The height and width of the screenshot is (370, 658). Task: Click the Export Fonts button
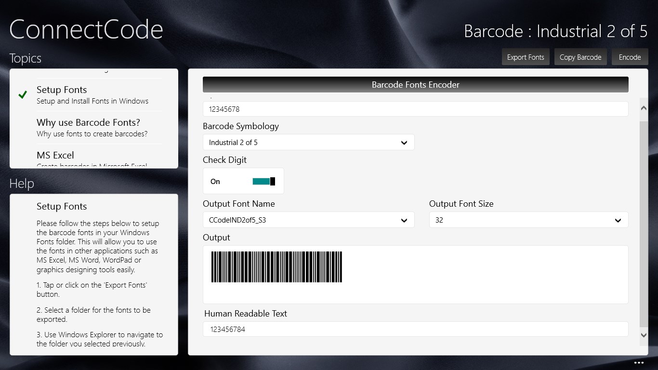pos(526,56)
